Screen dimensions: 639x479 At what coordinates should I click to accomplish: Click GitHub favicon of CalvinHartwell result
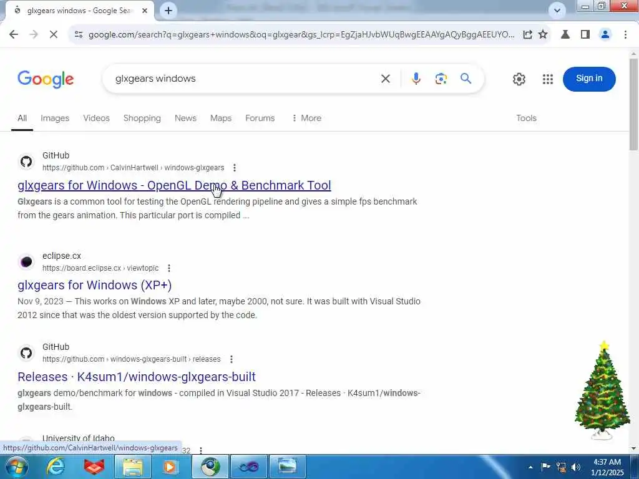point(26,162)
